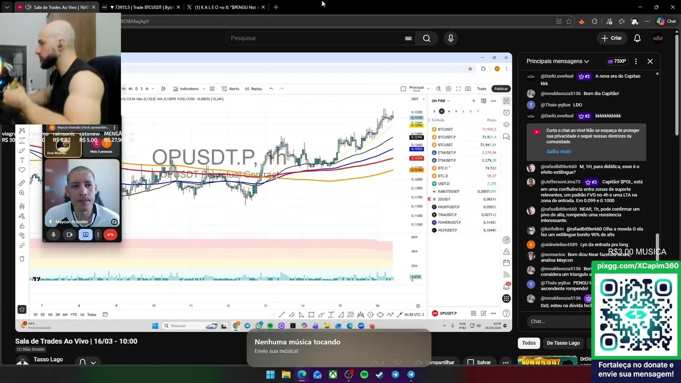Toggle camera in the call widget
The height and width of the screenshot is (383, 681).
click(69, 235)
